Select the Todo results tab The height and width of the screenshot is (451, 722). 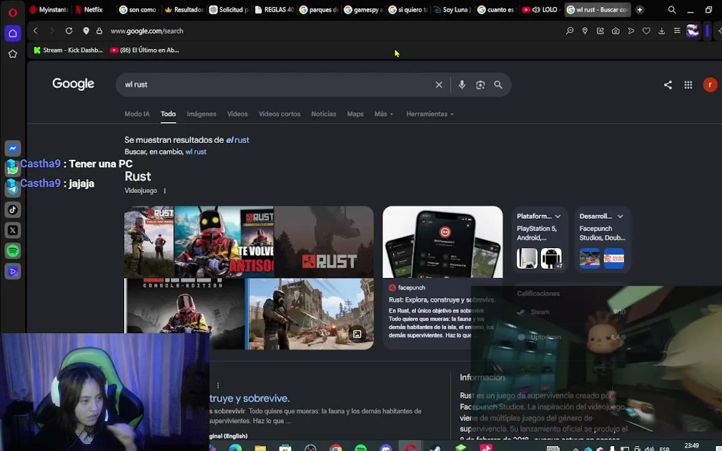pos(168,113)
